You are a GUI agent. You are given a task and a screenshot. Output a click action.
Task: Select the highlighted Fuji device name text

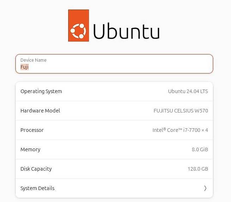(x=24, y=67)
